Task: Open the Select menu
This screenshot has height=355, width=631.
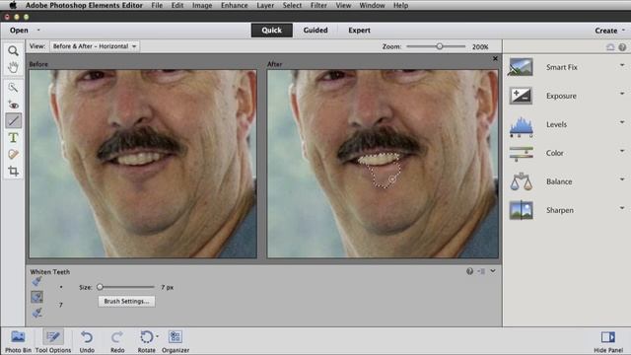Action: (292, 6)
